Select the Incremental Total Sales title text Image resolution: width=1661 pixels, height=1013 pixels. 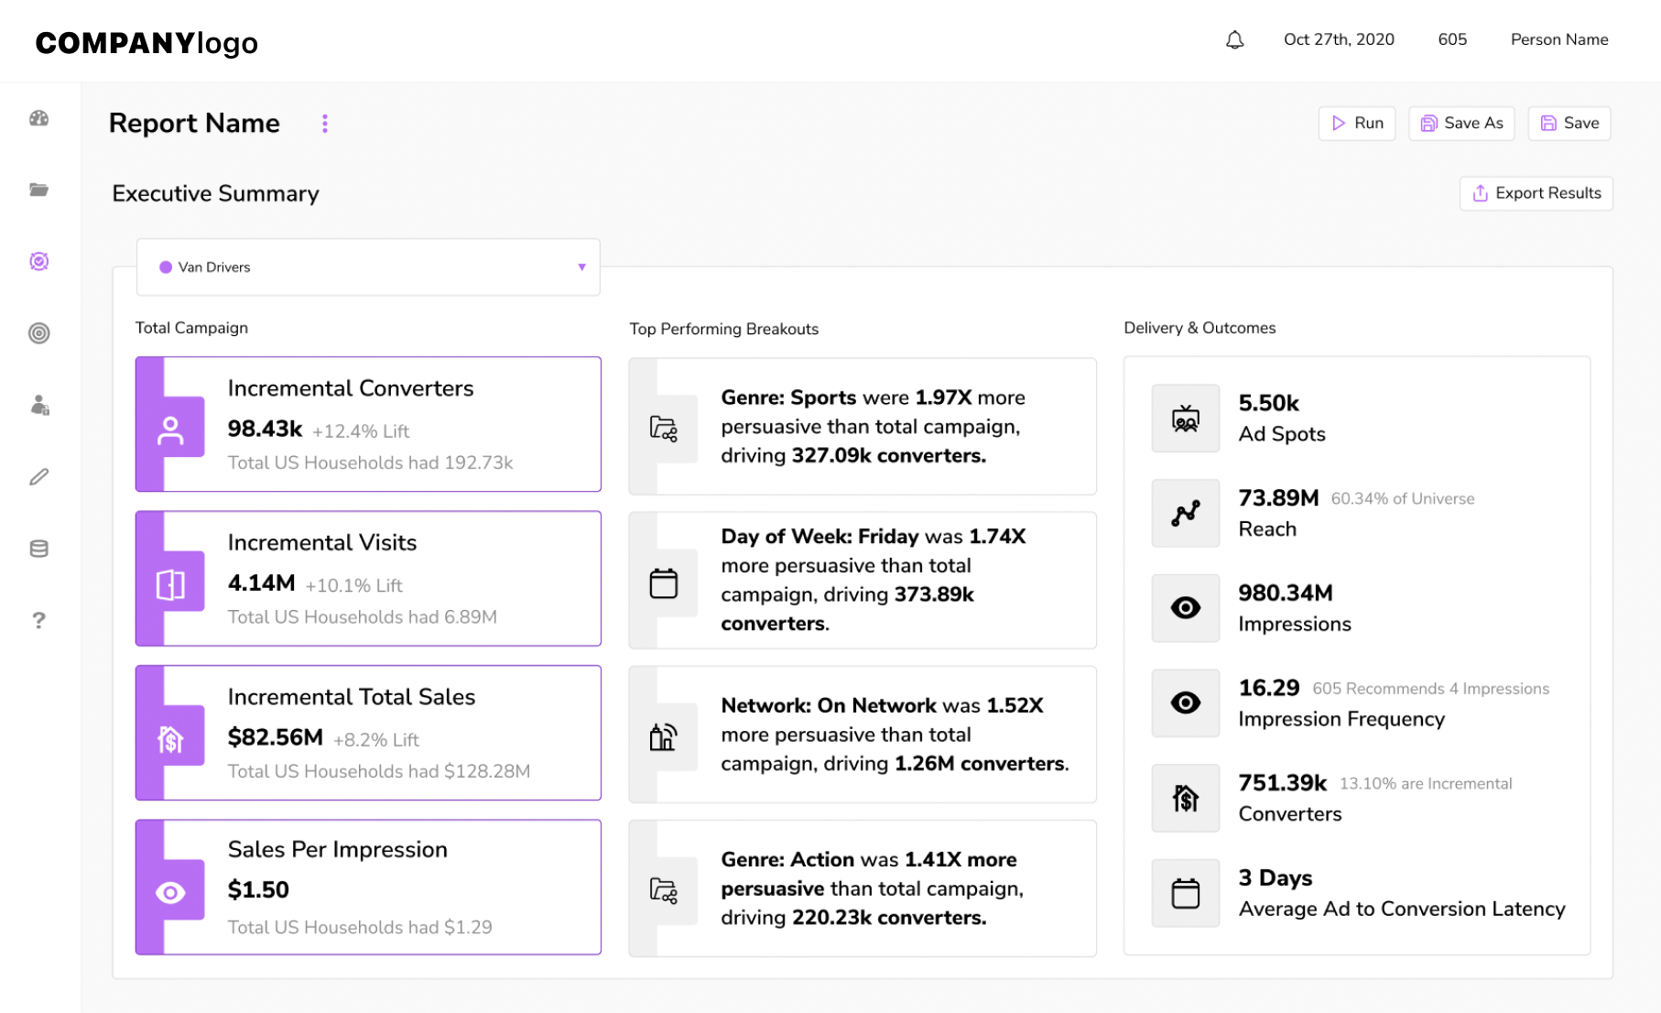click(x=352, y=697)
